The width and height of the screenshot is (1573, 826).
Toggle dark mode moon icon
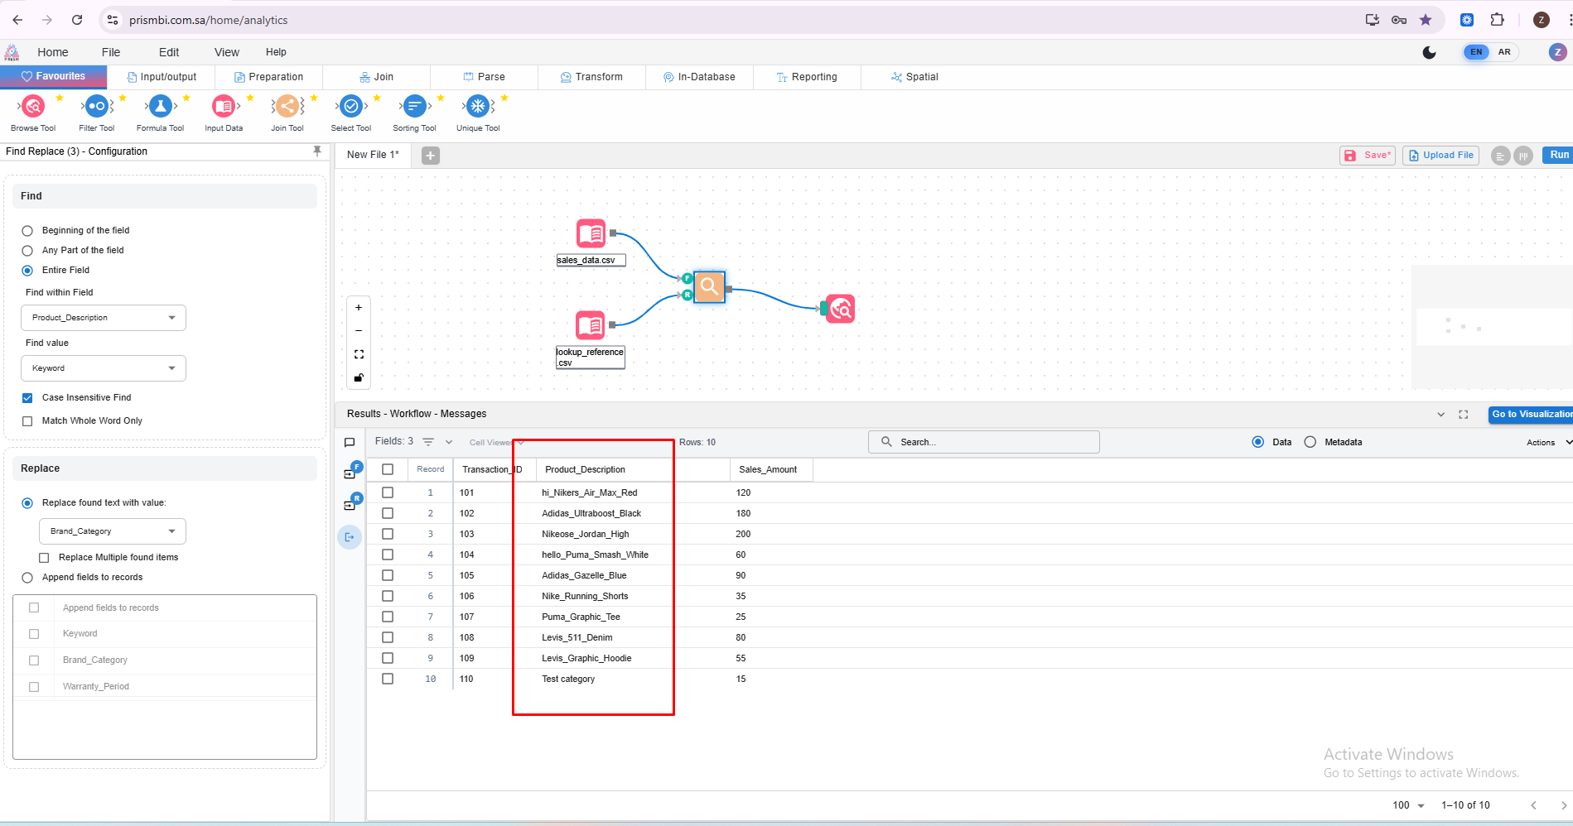[x=1429, y=52]
